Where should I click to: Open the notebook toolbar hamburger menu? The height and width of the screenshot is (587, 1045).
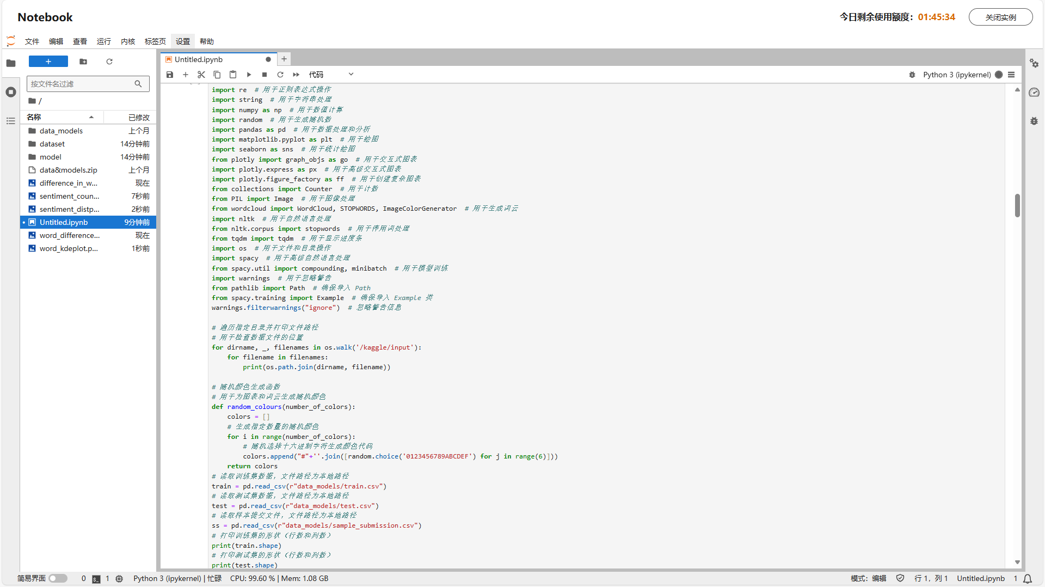click(1011, 75)
